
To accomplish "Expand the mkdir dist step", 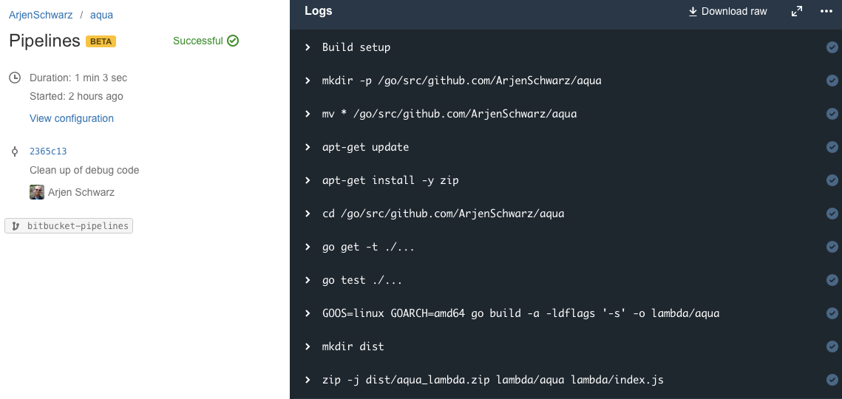I will [x=308, y=347].
